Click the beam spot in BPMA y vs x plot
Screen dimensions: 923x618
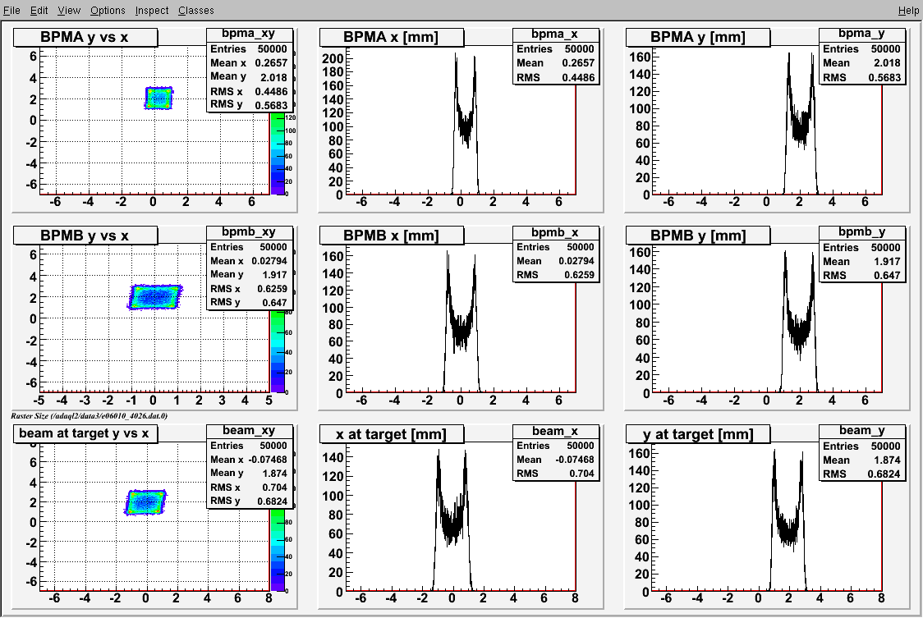point(159,98)
